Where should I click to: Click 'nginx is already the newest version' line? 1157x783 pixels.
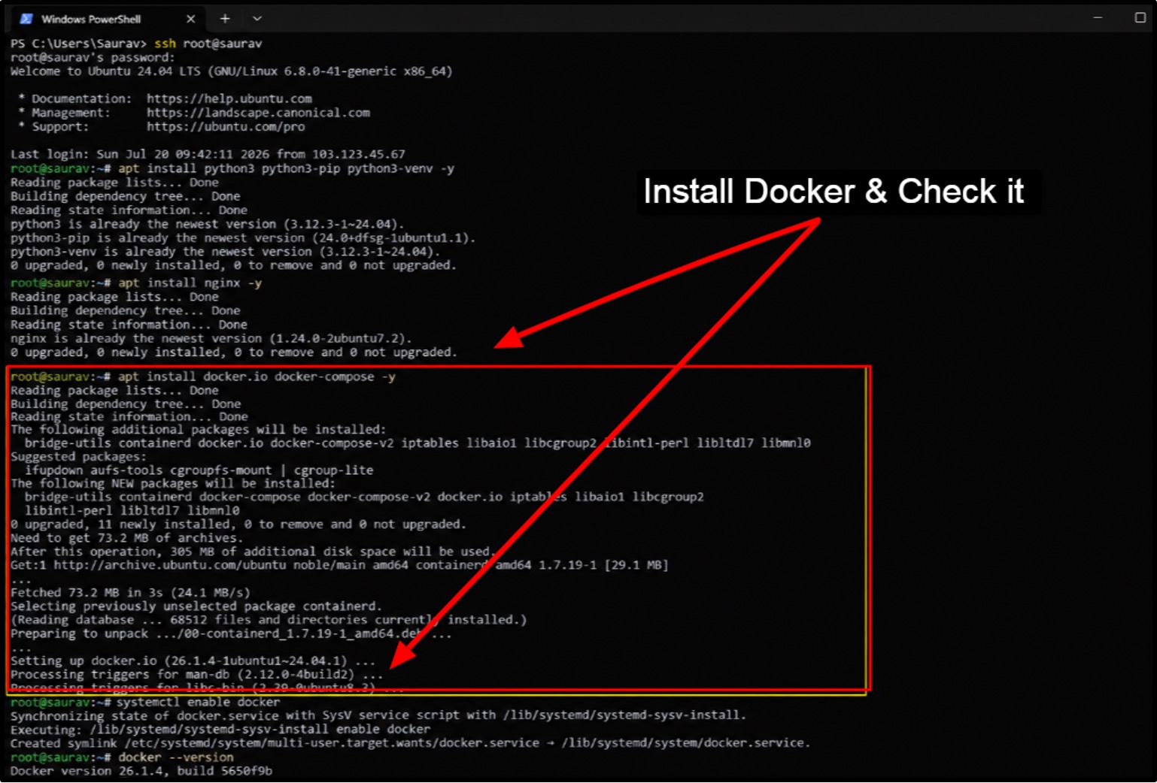coord(211,338)
